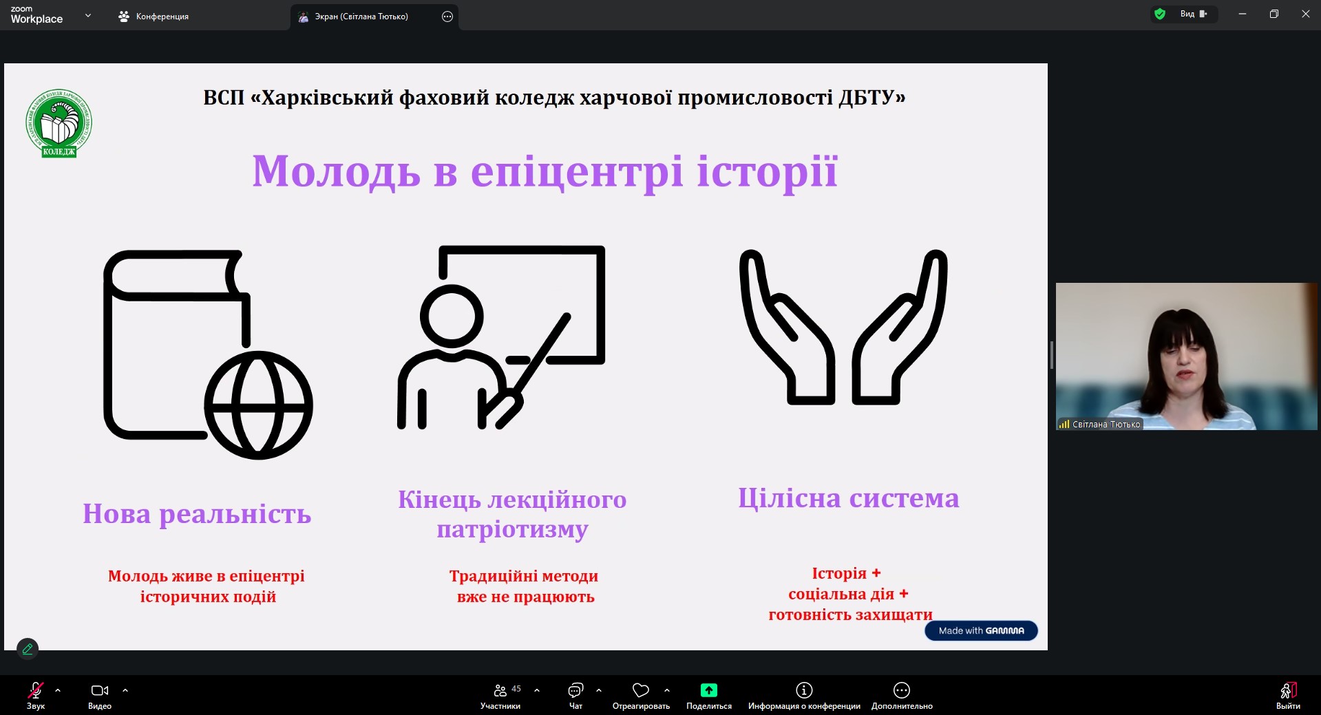The height and width of the screenshot is (715, 1321).
Task: Open the Чат chat panel
Action: (575, 691)
